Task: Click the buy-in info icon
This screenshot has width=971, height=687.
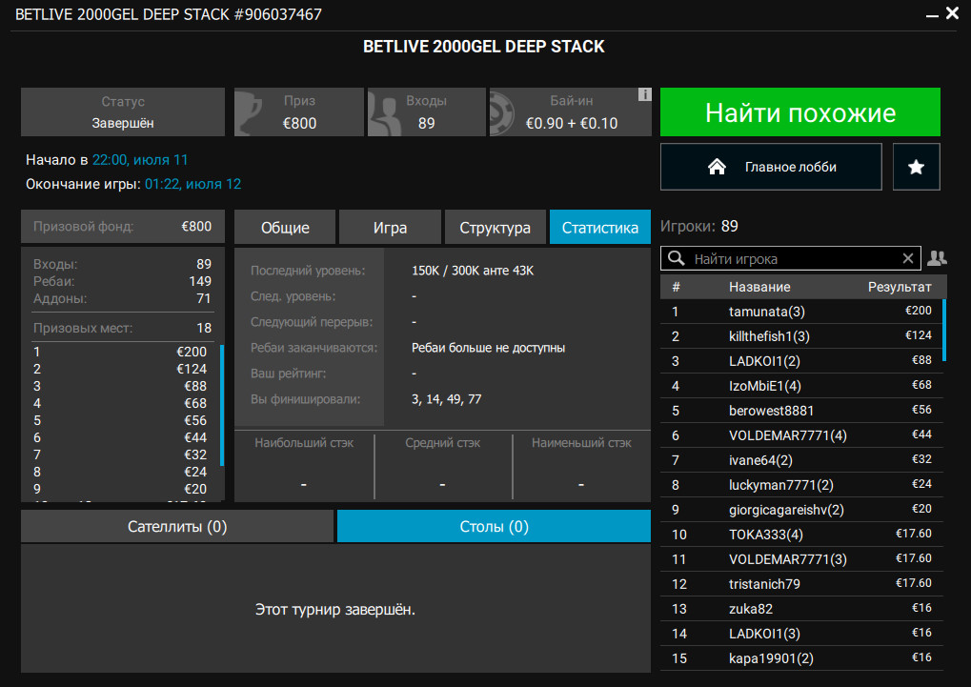Action: pos(644,94)
